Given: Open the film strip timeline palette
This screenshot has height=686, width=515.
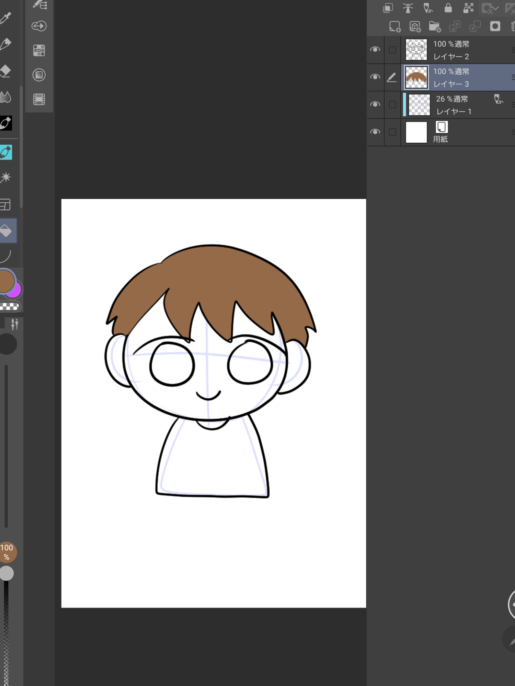Looking at the screenshot, I should click(39, 99).
